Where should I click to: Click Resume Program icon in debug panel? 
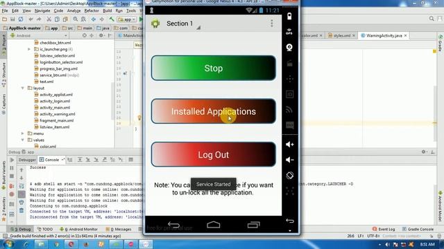click(x=12, y=160)
